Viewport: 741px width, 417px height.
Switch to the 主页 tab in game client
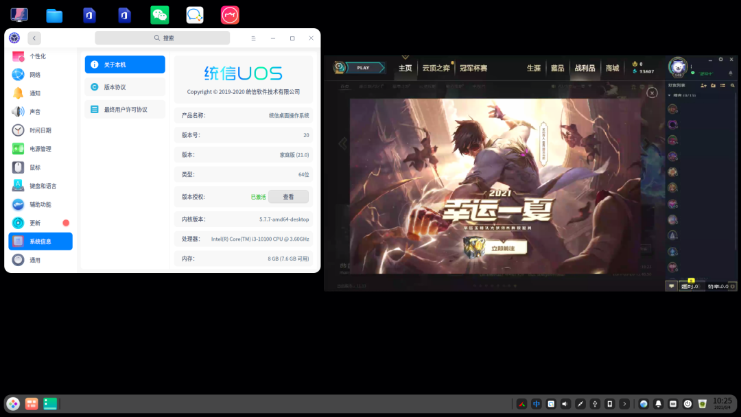(405, 69)
